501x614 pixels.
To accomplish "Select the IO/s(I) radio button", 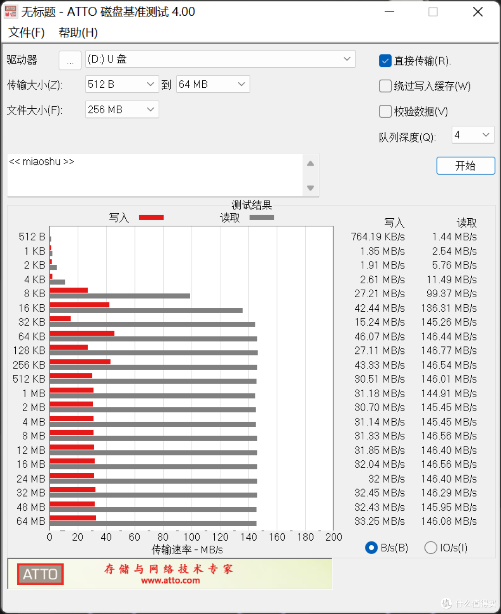I will (430, 548).
